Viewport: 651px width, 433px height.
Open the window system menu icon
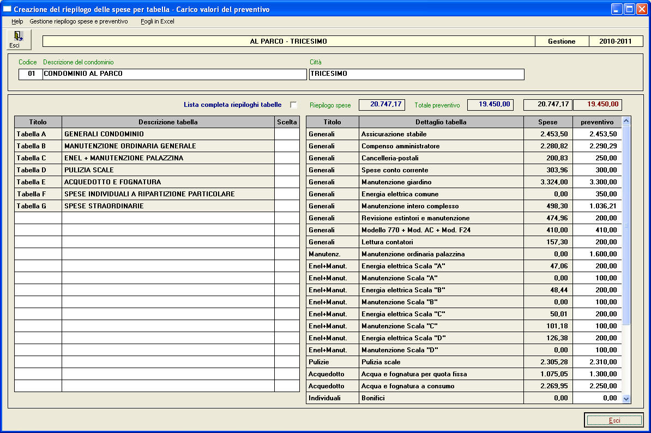tap(7, 9)
